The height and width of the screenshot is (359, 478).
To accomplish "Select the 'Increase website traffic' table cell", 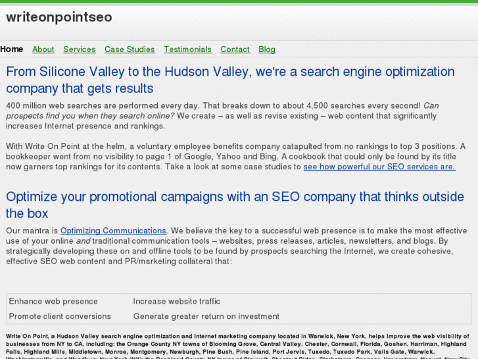I will 177,302.
